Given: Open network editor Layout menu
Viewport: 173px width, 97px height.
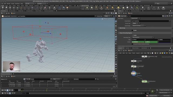Looking at the screenshot, I should [x=138, y=53].
